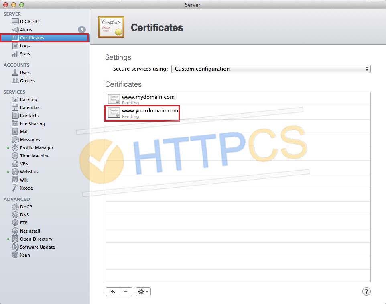The width and height of the screenshot is (386, 304).
Task: Open the Wiki service icon
Action: tap(15, 180)
